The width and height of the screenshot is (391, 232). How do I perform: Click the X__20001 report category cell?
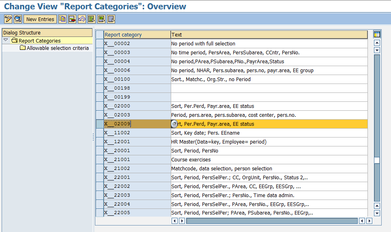(137, 150)
